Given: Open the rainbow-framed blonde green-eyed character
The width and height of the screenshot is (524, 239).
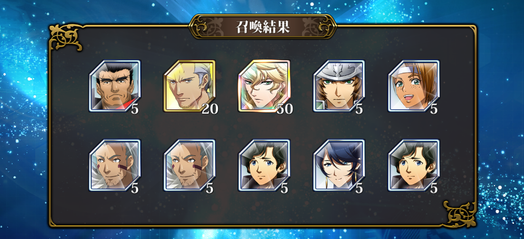Looking at the screenshot, I should point(264,86).
